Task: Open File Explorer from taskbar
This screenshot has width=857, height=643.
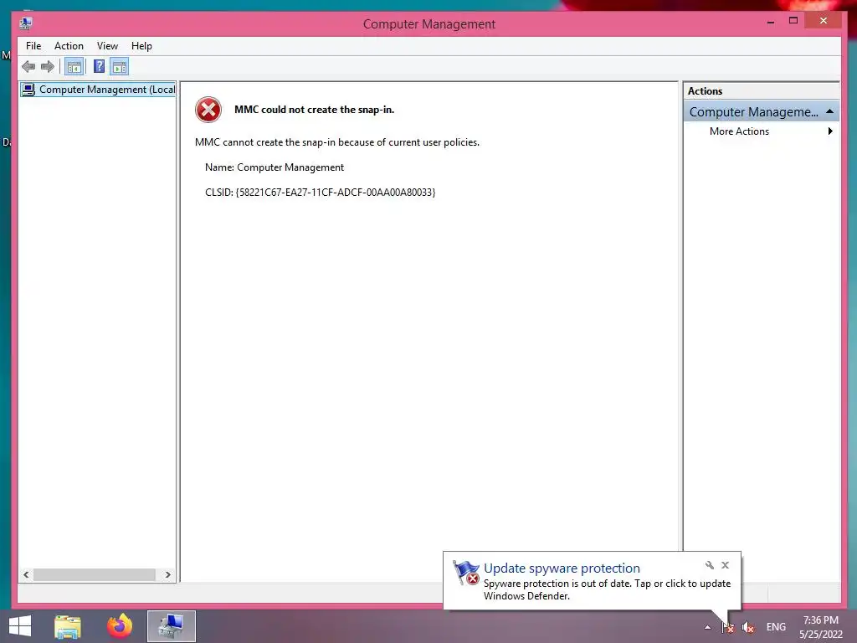Action: [68, 626]
